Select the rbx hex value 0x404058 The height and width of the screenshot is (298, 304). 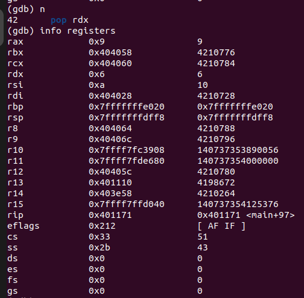pos(110,52)
